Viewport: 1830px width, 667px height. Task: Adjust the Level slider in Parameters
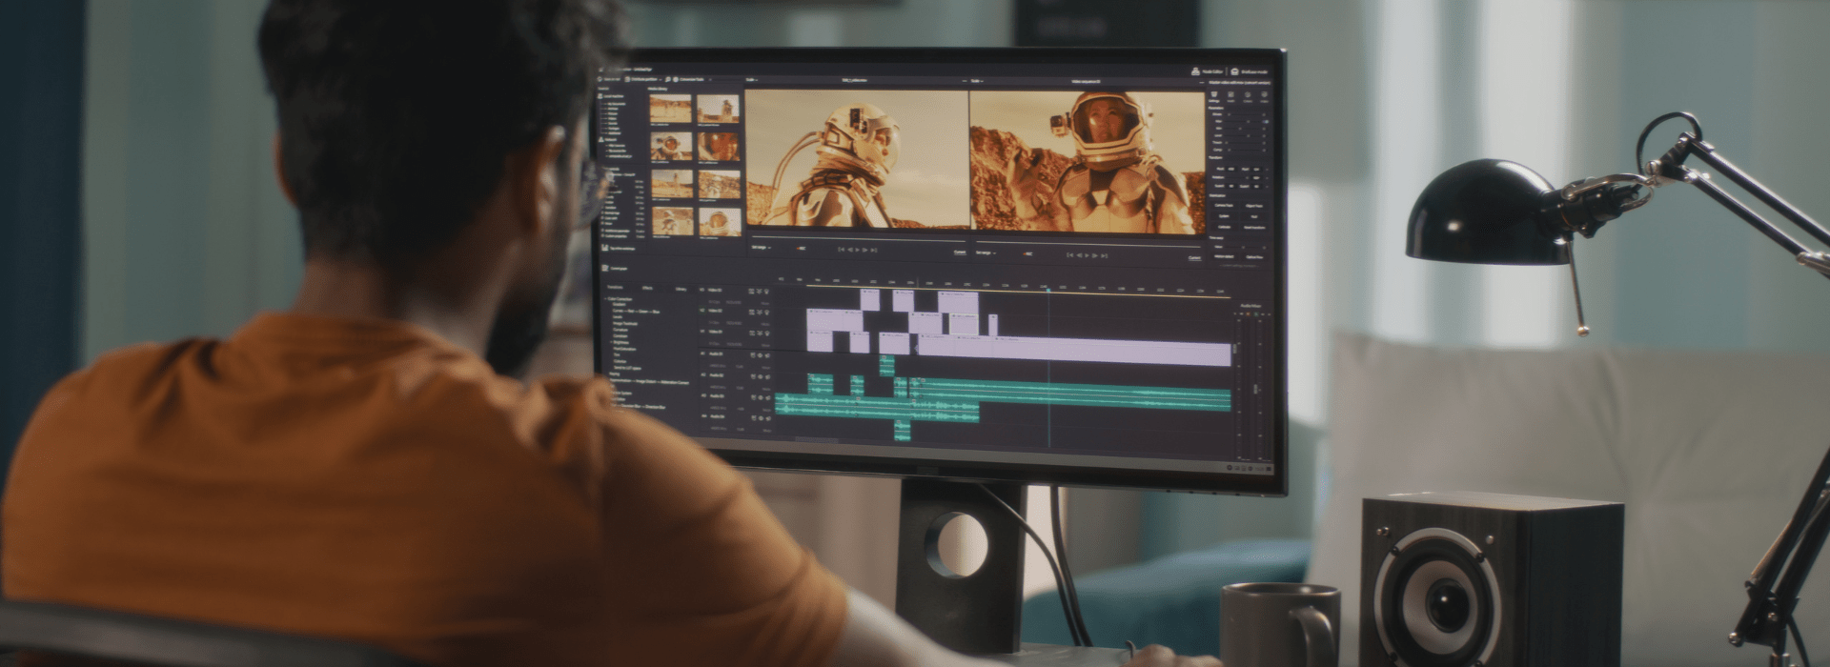1243,135
